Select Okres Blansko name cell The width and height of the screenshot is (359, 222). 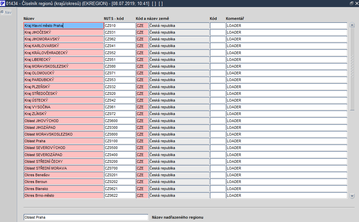[x=64, y=189]
